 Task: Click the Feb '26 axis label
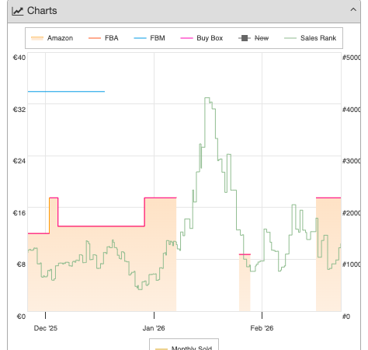tap(262, 328)
